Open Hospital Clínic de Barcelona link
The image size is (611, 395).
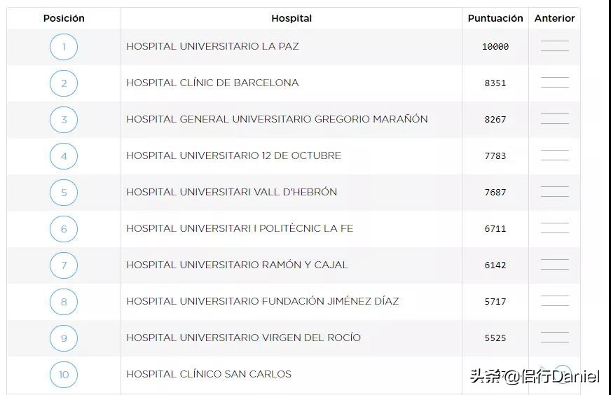[212, 83]
